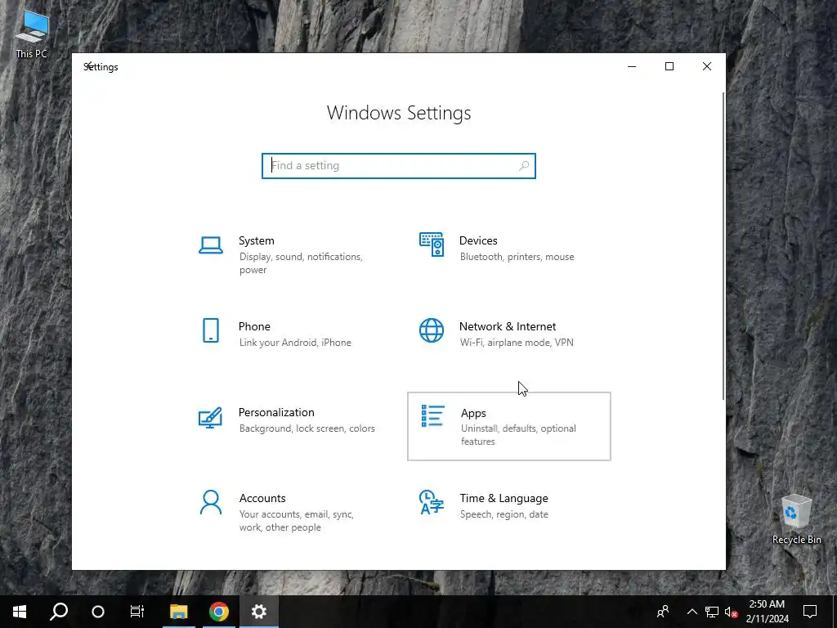Click "Bluetooth, printers, mouse" text

(517, 257)
